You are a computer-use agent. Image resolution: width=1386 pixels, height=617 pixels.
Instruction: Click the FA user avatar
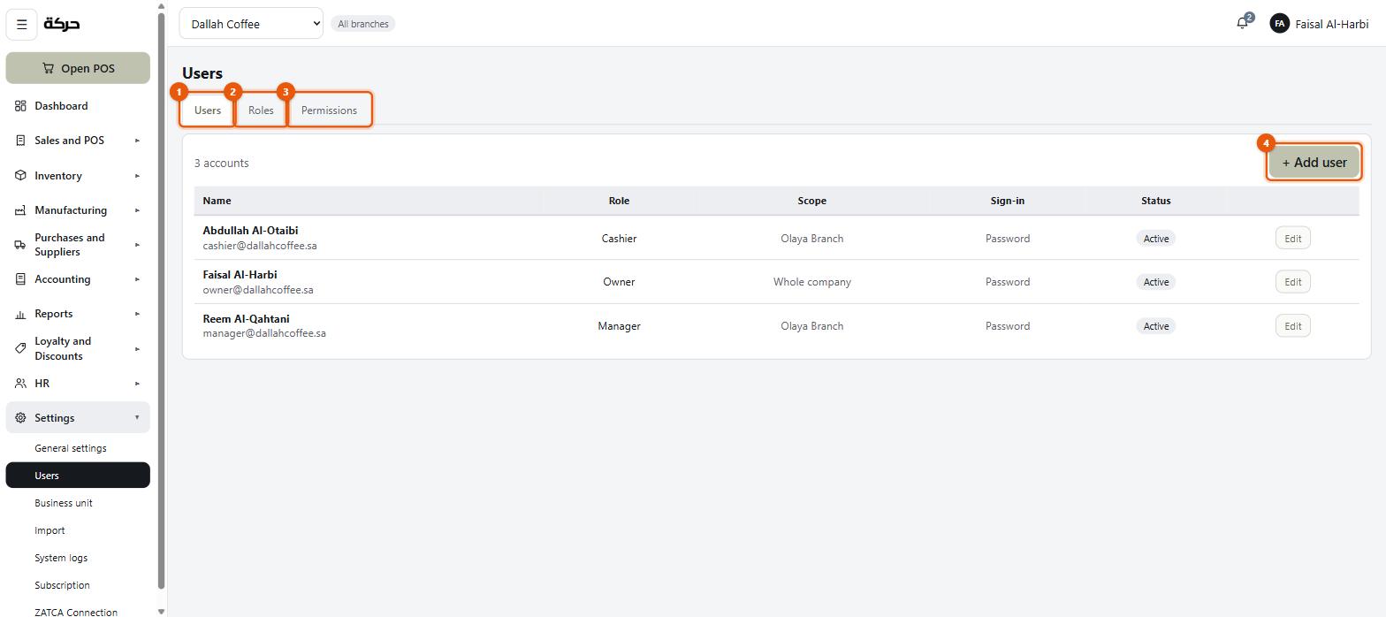tap(1279, 24)
